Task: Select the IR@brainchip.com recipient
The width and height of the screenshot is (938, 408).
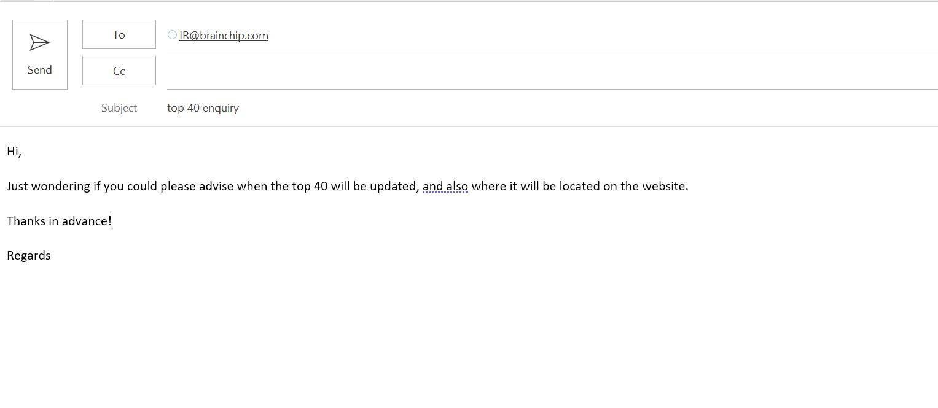Action: [224, 36]
